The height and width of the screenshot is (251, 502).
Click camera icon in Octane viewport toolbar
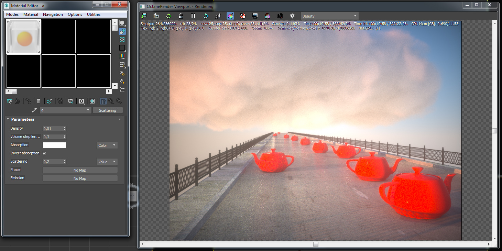tap(280, 16)
